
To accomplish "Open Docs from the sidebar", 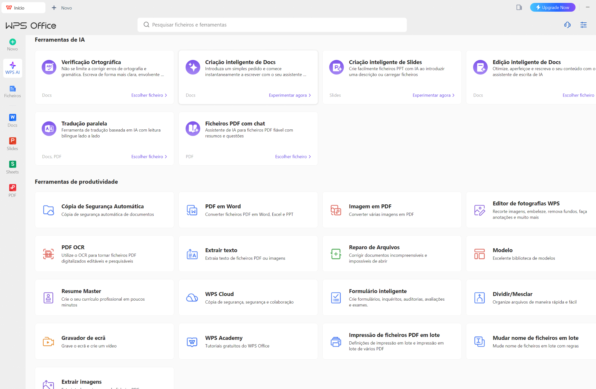I will pos(13,121).
